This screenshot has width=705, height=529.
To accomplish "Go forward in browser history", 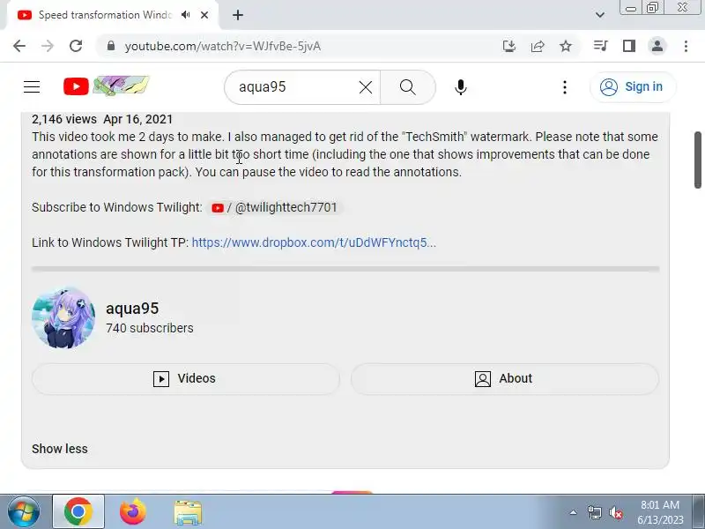I will point(48,46).
